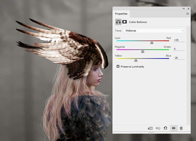Screen dimensions: 196x141
Task: Click the Yellow-Blue slider handle
Action: 136,60
